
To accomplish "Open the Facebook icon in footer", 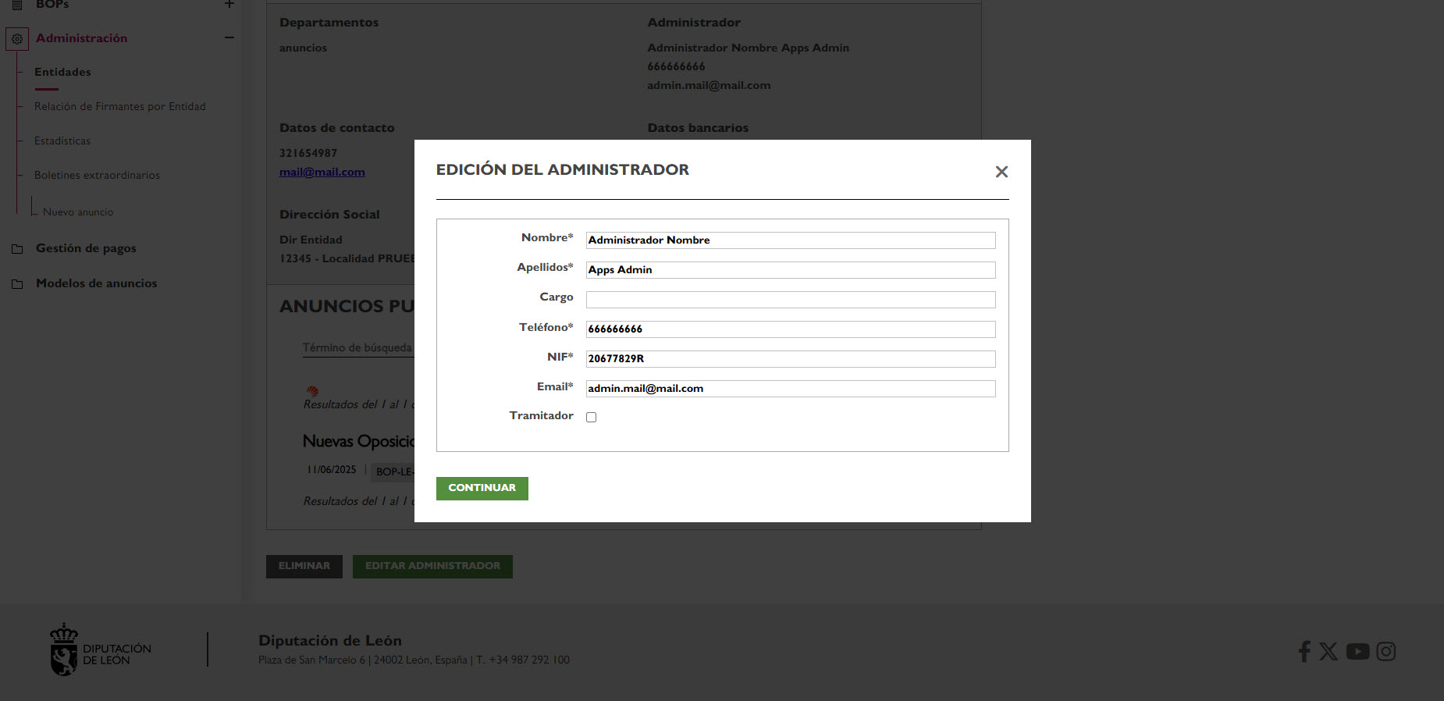I will [1304, 651].
